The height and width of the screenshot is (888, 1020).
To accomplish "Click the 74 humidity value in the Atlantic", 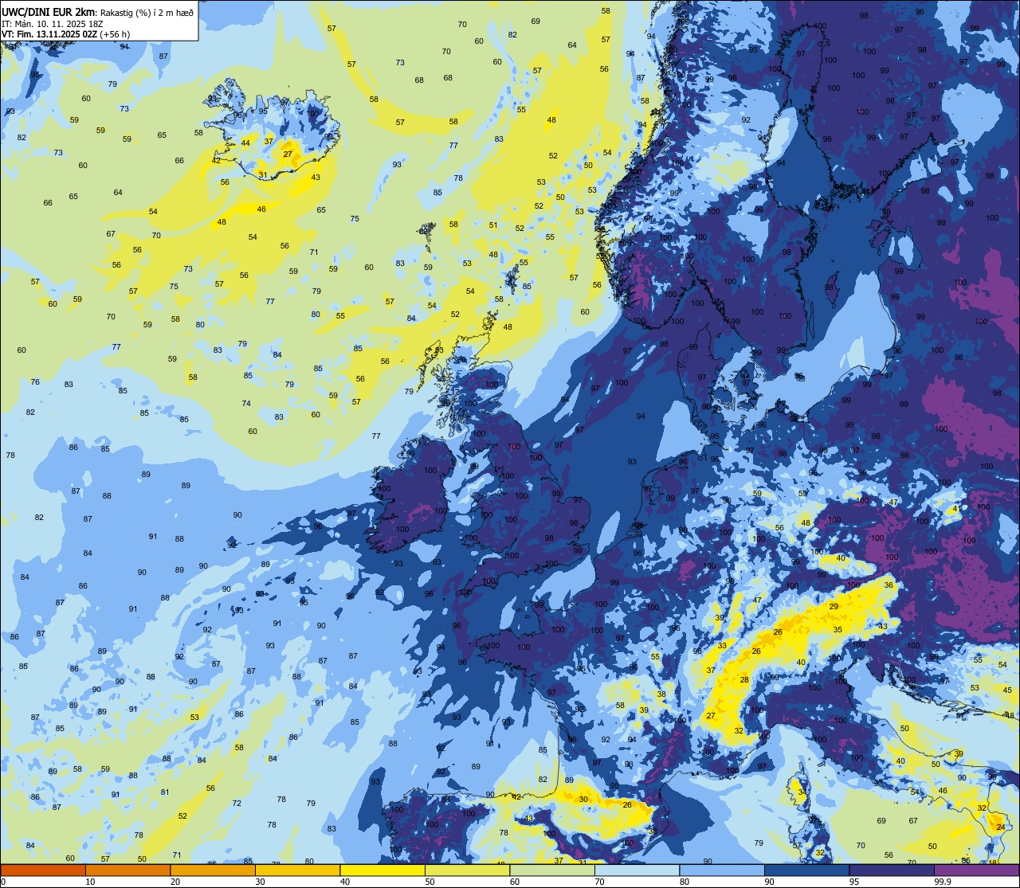I will click(x=246, y=404).
